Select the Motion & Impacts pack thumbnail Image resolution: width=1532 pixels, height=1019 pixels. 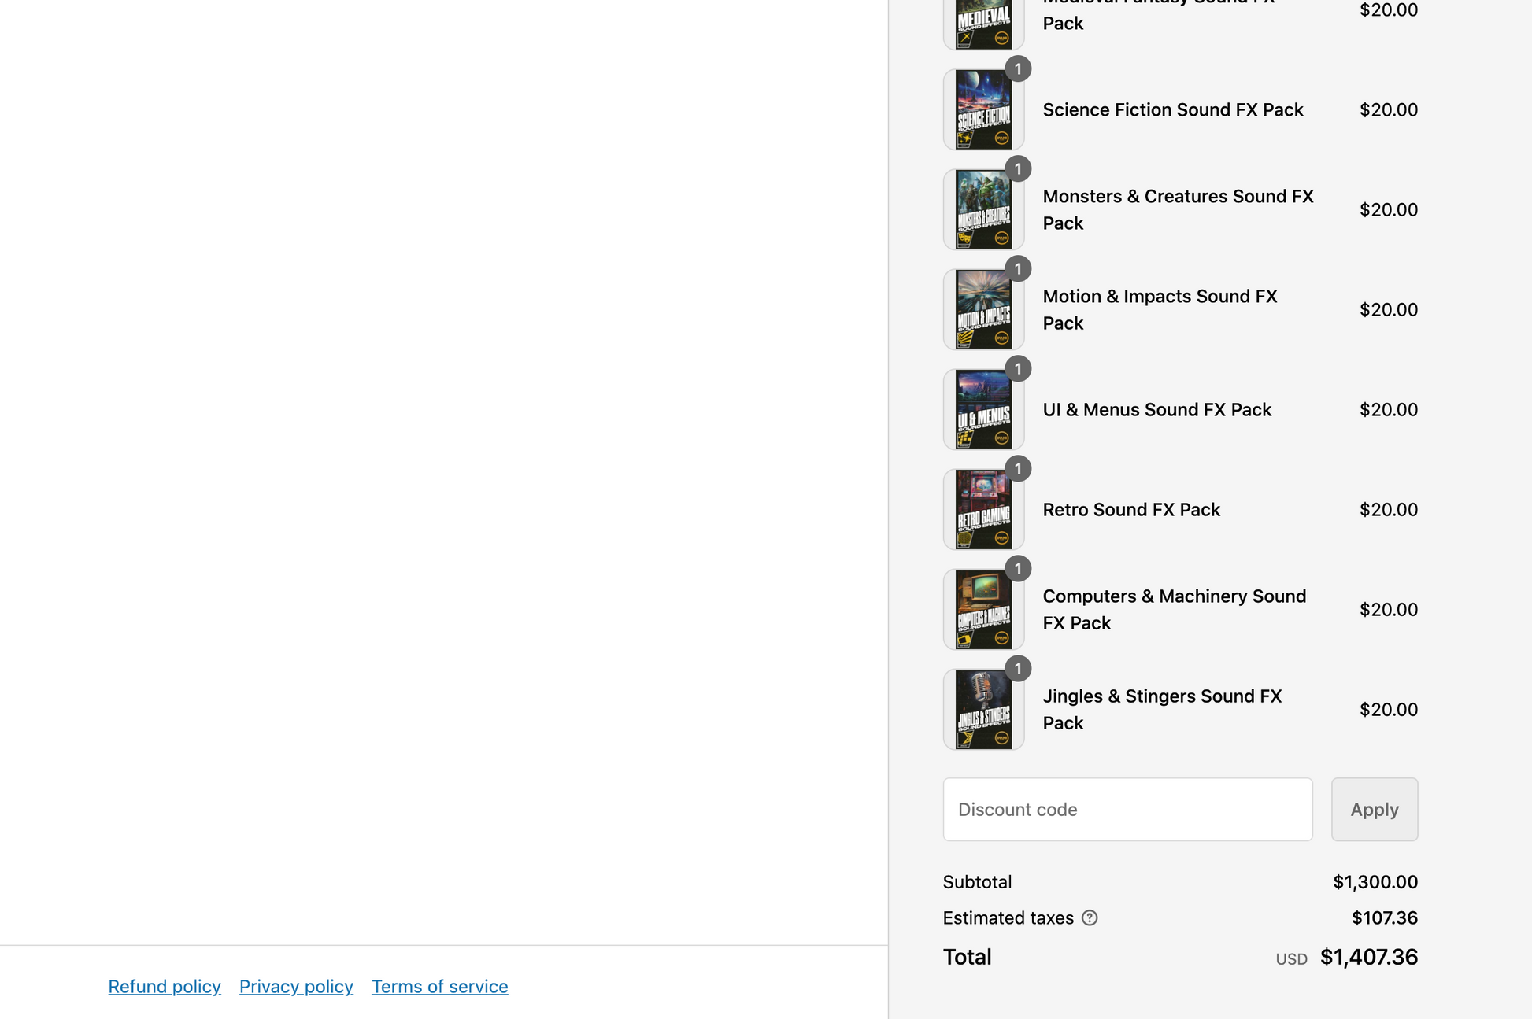click(983, 309)
